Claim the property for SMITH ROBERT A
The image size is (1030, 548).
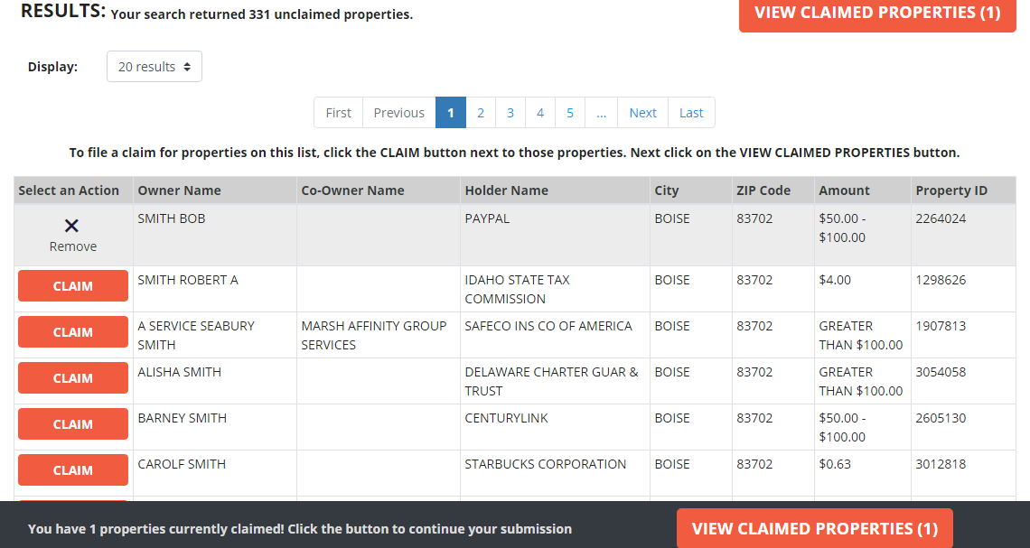point(72,285)
